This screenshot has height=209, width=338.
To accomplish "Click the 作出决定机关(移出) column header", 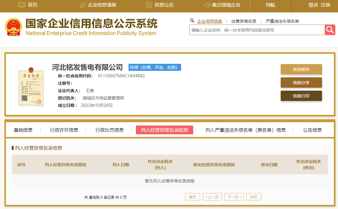I will click(x=309, y=165).
